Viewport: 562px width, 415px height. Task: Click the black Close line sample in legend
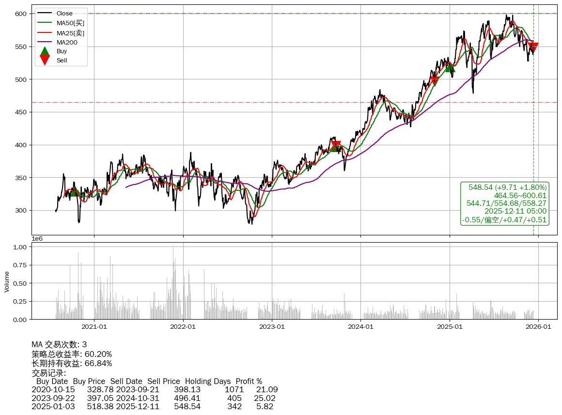45,14
